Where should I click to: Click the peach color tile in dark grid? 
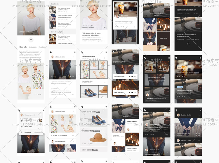coord(150,48)
